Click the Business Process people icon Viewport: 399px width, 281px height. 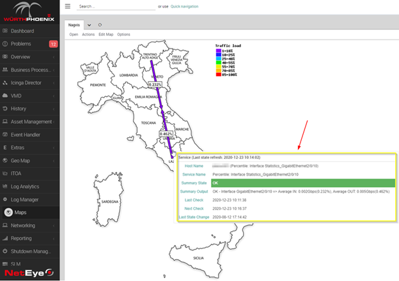5,70
